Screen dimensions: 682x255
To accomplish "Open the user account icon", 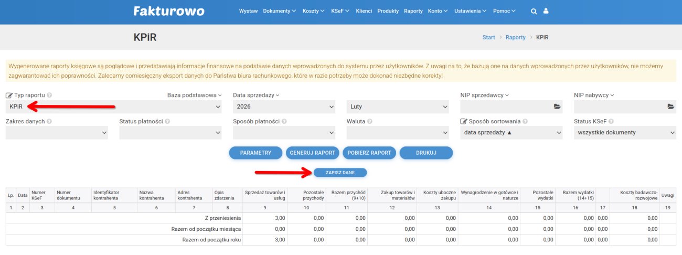I will pyautogui.click(x=546, y=11).
